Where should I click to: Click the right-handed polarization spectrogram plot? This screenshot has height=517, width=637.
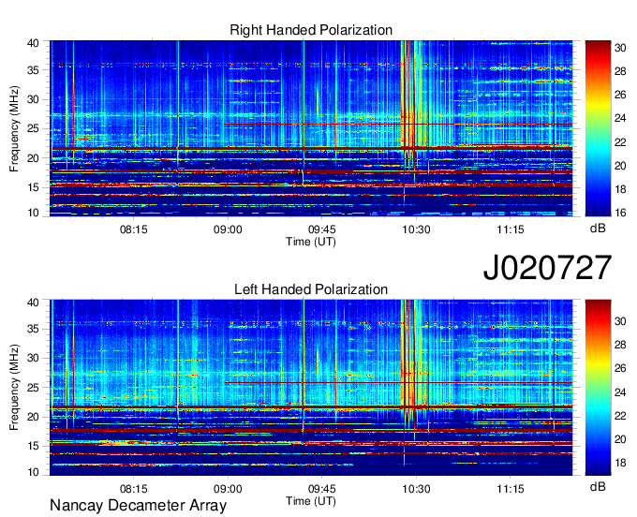(311, 128)
